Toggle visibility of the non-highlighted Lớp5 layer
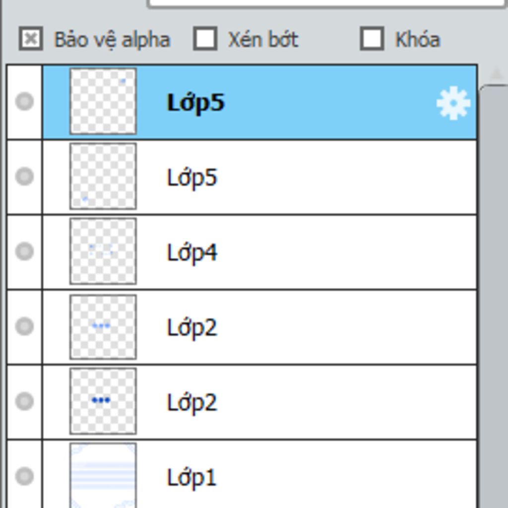Screen dimensions: 508x508 pos(25,176)
